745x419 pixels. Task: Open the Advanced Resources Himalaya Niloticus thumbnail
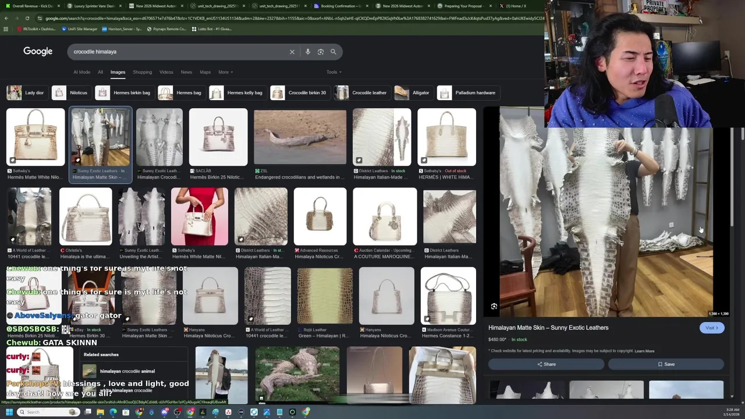click(320, 216)
